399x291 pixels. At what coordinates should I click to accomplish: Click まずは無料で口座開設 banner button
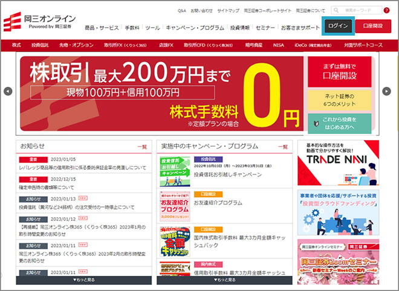340,72
